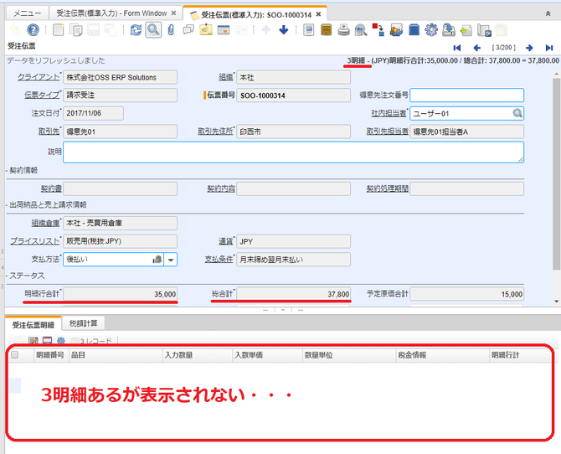Toggle grid view with the table icon
This screenshot has height=454, width=561.
coord(224,29)
